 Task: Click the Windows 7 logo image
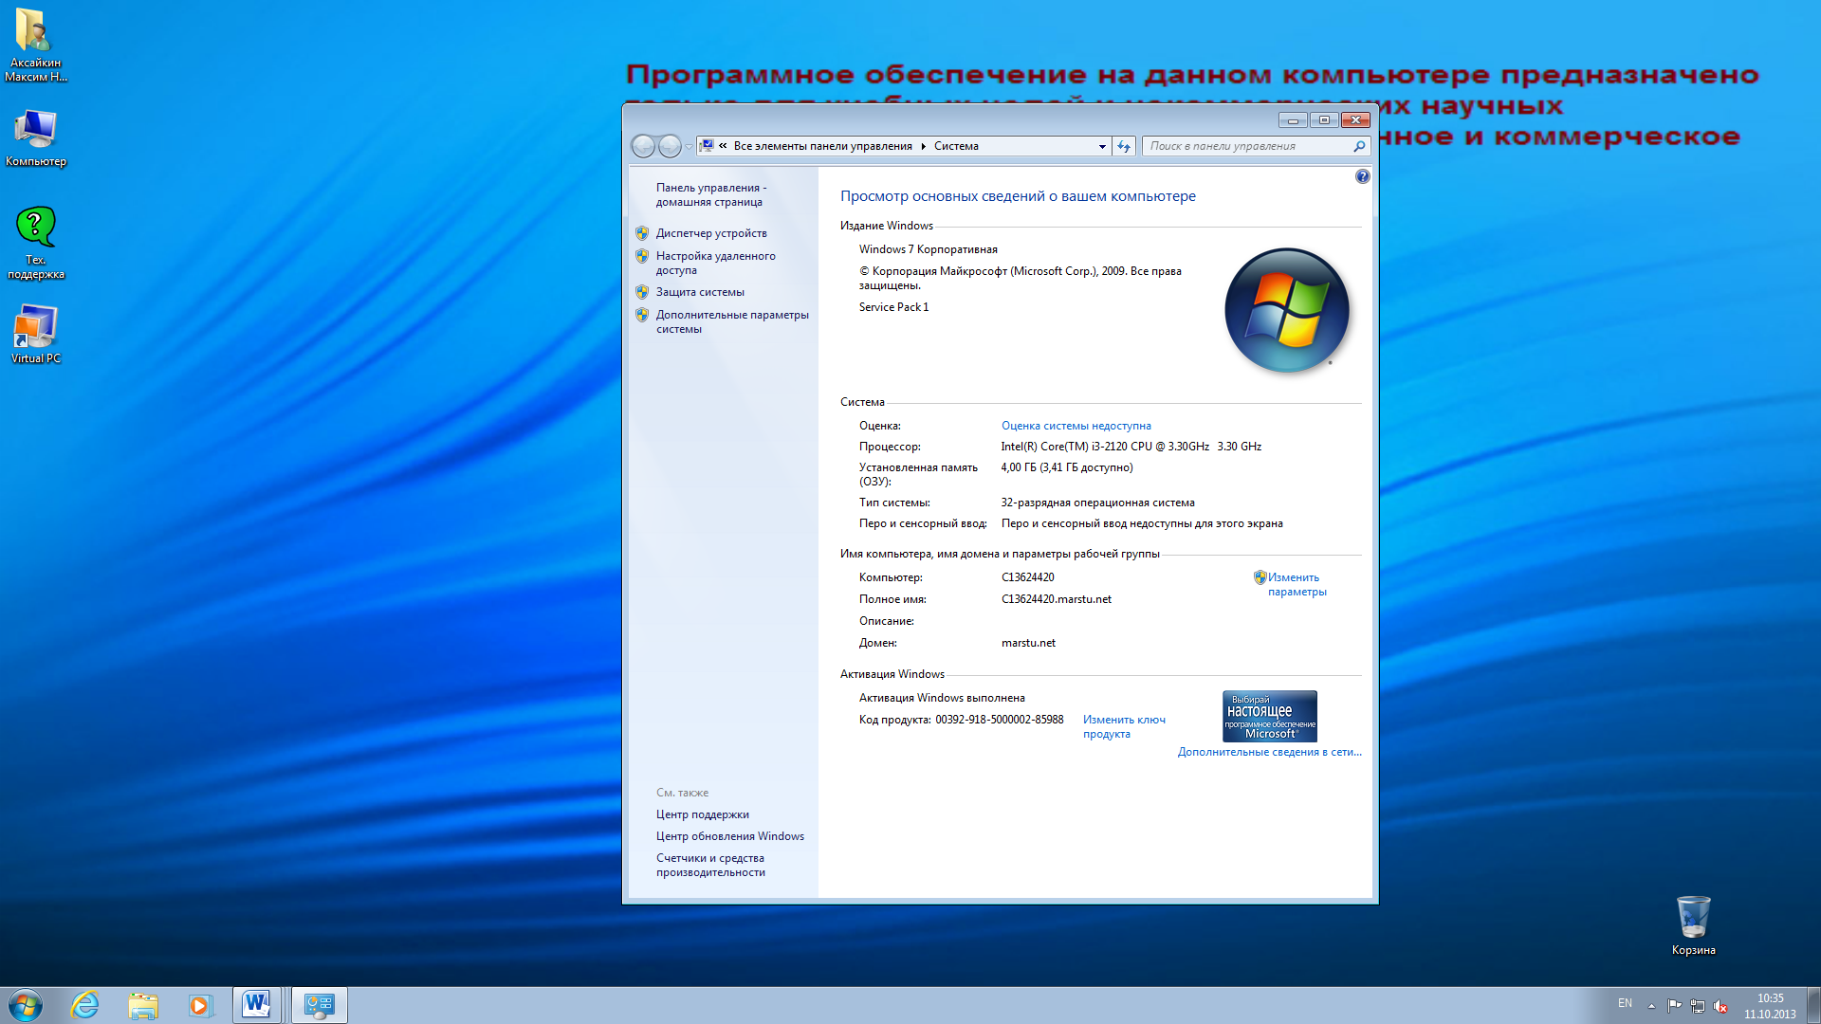[x=1286, y=310]
